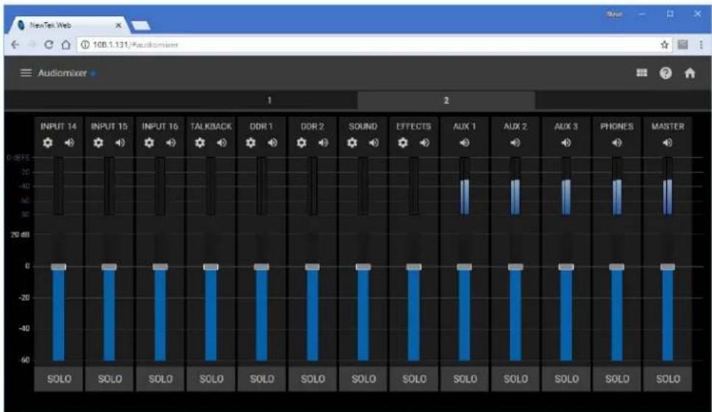Mute the AUX 3 output
712x412 pixels.
565,143
